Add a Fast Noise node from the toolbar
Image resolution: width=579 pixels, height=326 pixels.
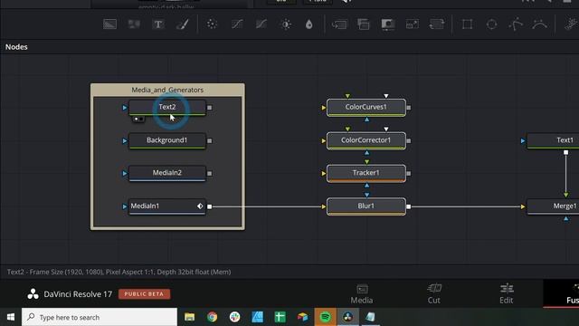tap(134, 24)
